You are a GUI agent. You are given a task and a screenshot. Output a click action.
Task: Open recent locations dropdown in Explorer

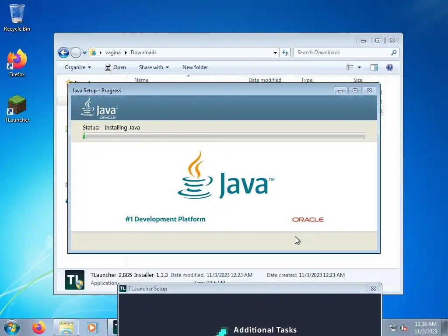[84, 53]
